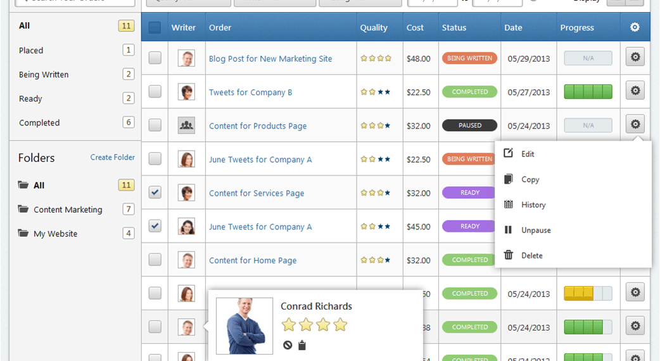The width and height of the screenshot is (660, 361).
Task: Click the block writer icon under Conrad Richards
Action: (288, 345)
